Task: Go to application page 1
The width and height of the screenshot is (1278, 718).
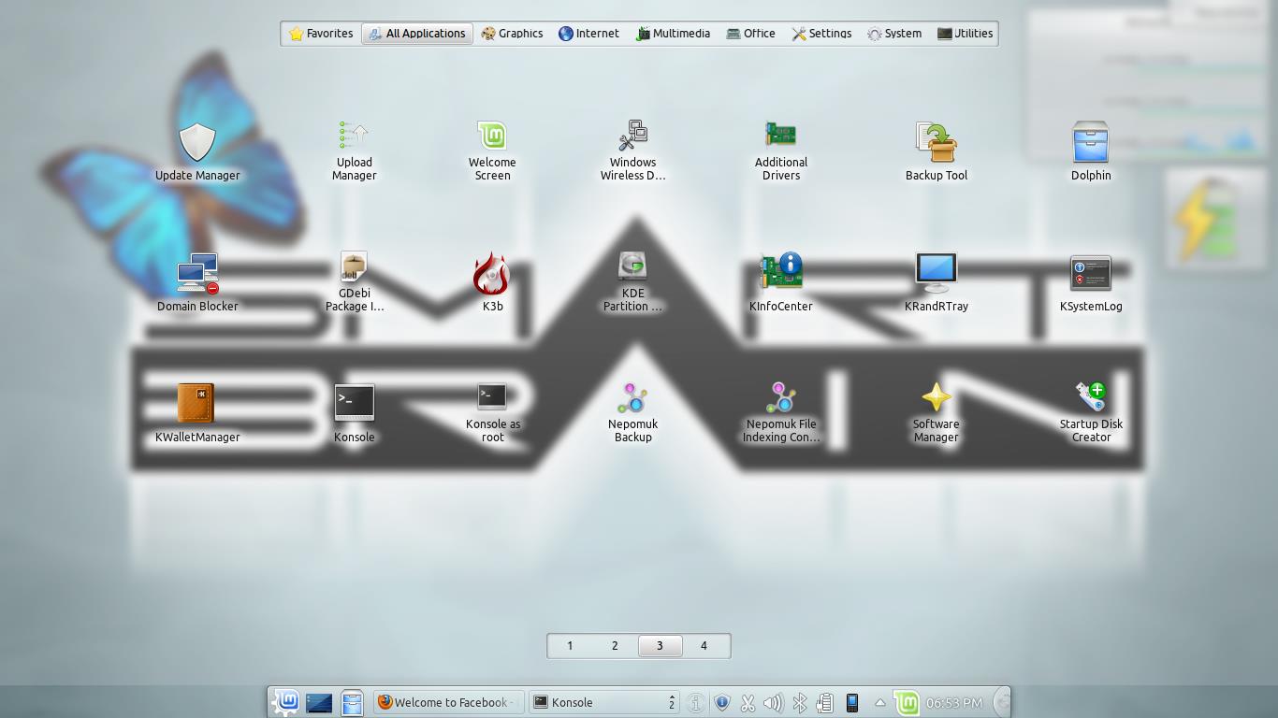Action: tap(570, 645)
